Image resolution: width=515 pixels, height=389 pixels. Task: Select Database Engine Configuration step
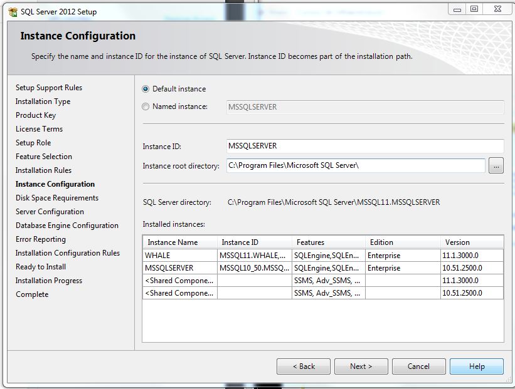tap(67, 226)
